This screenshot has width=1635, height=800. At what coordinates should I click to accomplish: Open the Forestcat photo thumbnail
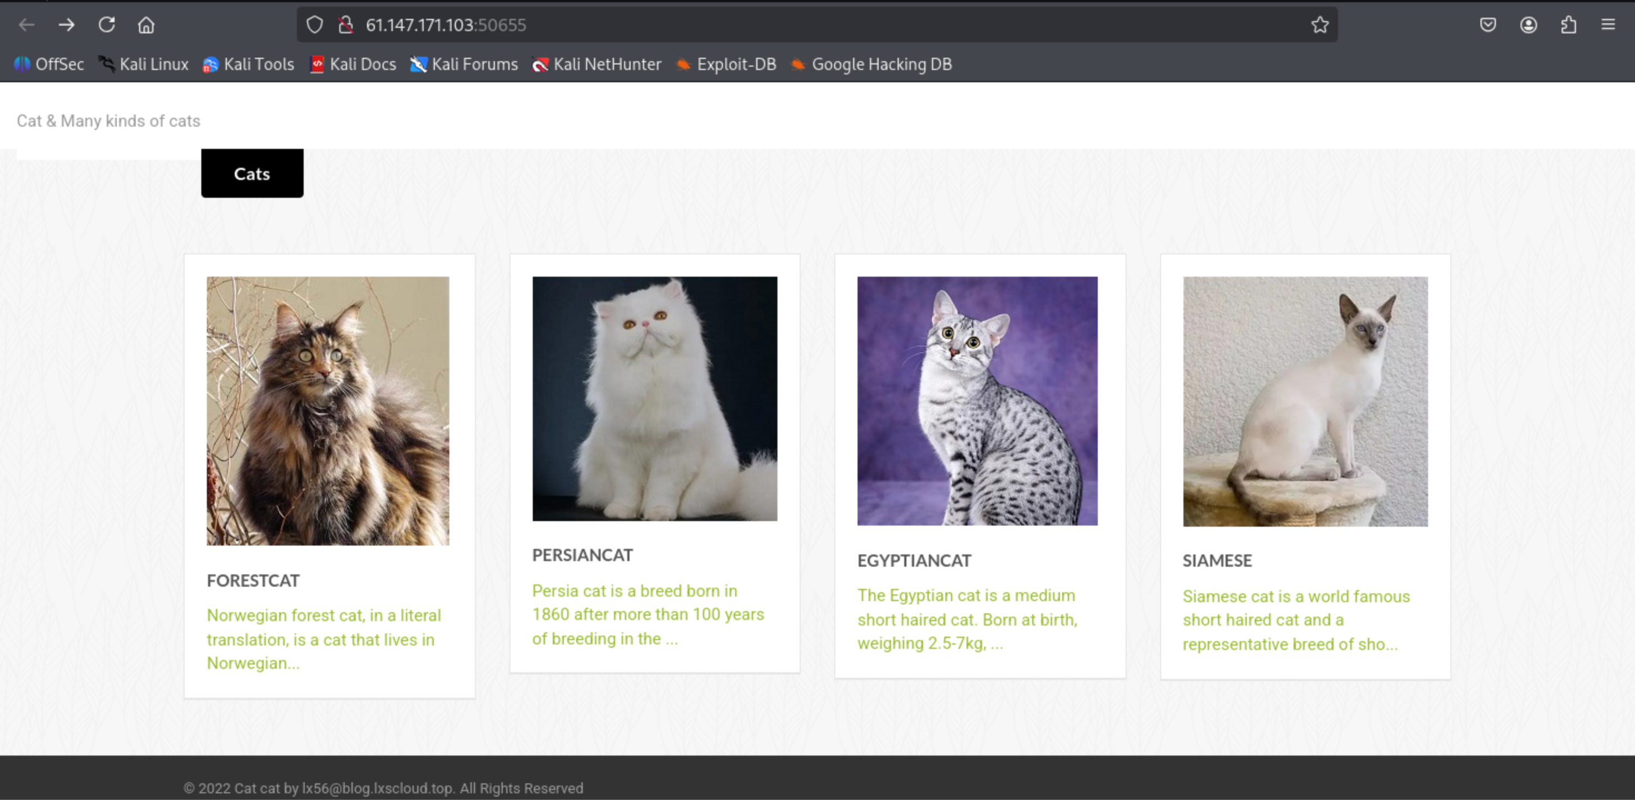click(328, 410)
